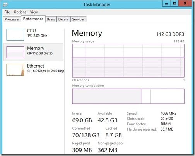Open the View menu

(x=34, y=12)
